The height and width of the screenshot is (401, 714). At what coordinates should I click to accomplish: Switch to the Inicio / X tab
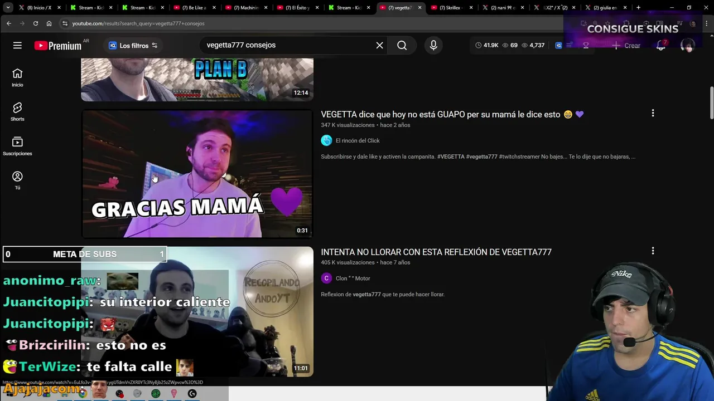click(38, 8)
